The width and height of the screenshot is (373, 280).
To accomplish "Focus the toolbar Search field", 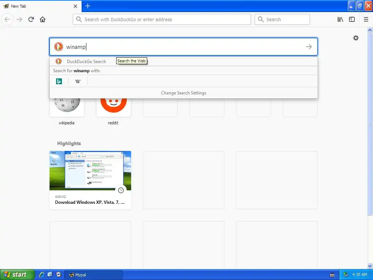I will click(282, 19).
